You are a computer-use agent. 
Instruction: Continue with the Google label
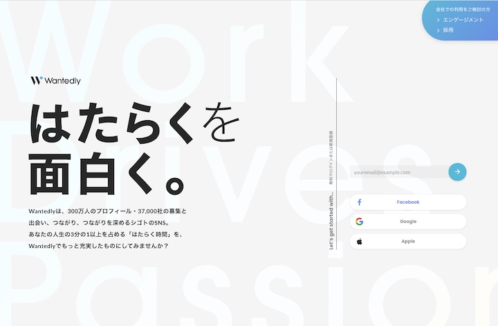(x=408, y=222)
